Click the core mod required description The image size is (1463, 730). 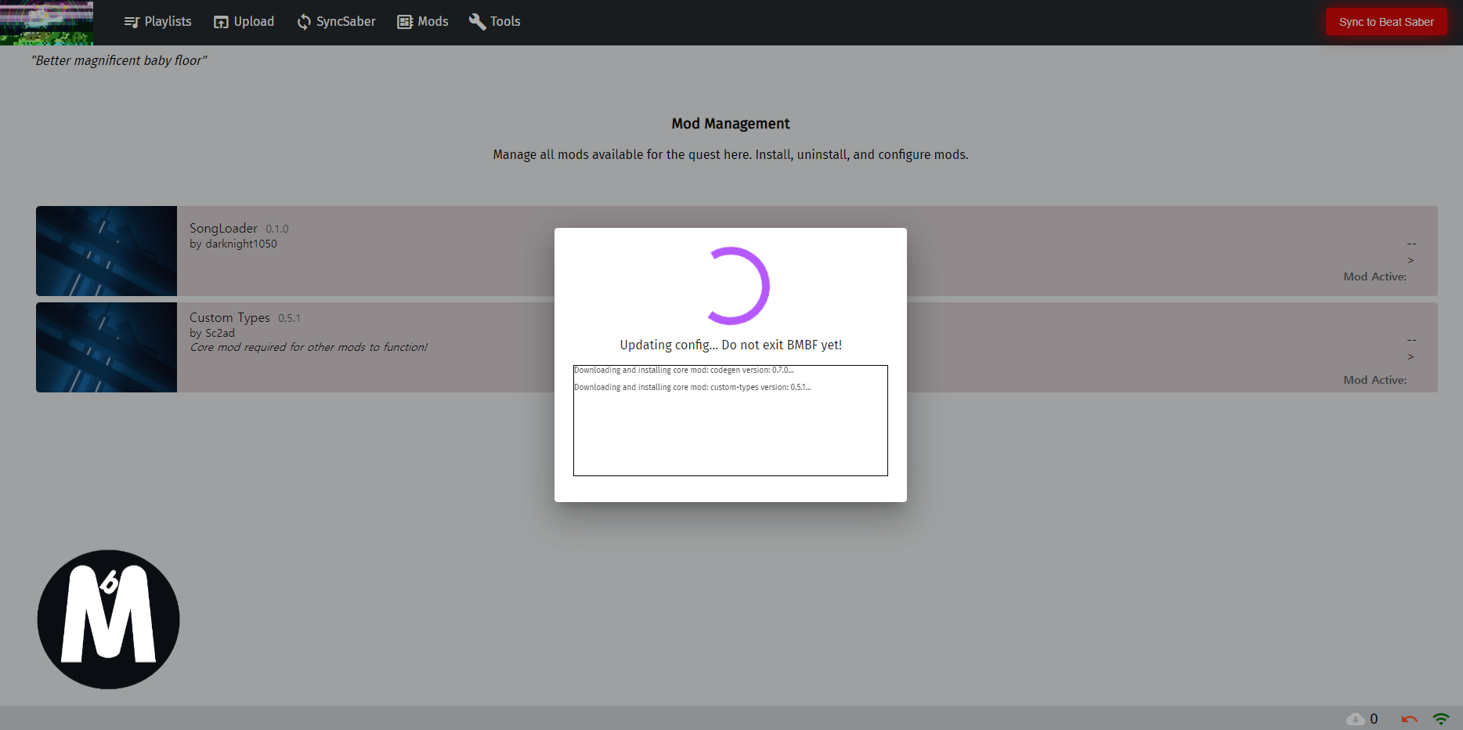pyautogui.click(x=309, y=347)
